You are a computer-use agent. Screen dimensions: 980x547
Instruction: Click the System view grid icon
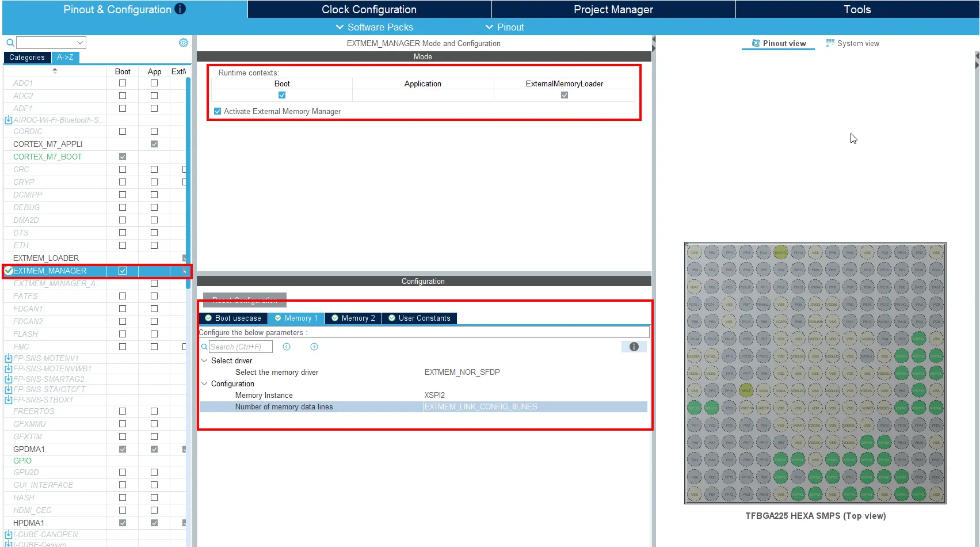pyautogui.click(x=830, y=43)
